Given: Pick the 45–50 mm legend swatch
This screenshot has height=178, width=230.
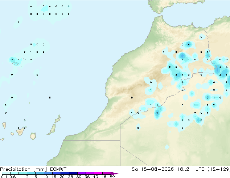Looking at the screenshot, I should coord(107,173).
